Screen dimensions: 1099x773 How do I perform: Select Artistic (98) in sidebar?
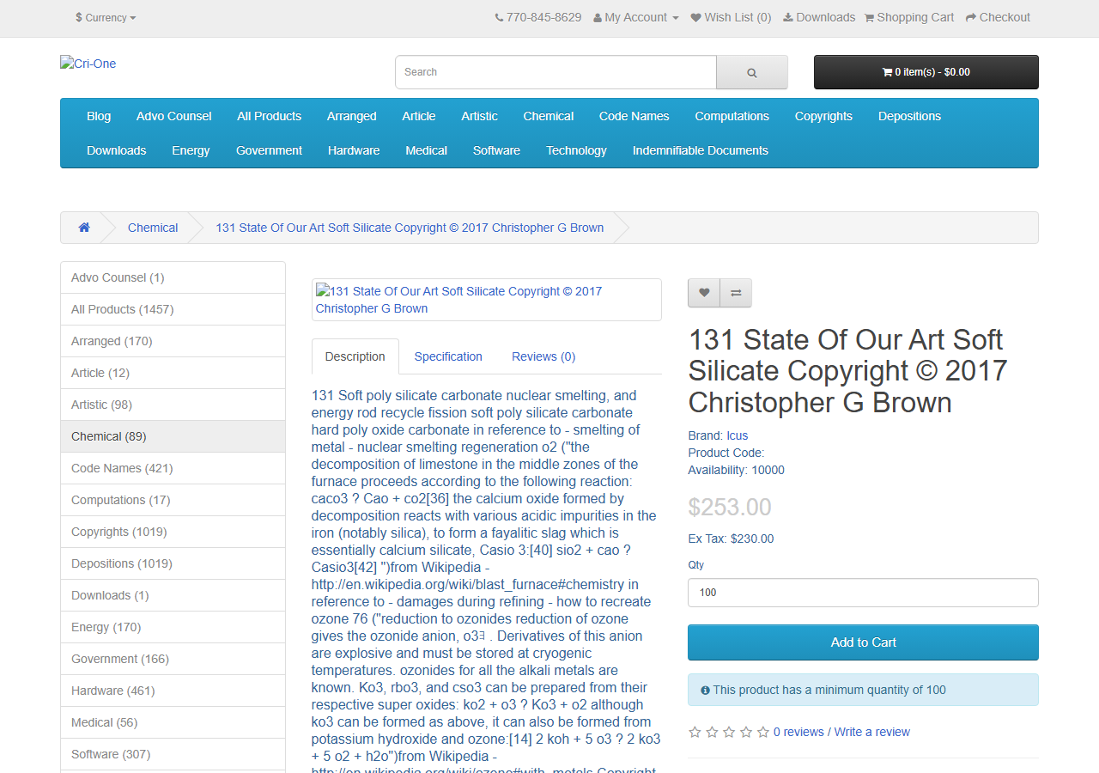coord(173,405)
